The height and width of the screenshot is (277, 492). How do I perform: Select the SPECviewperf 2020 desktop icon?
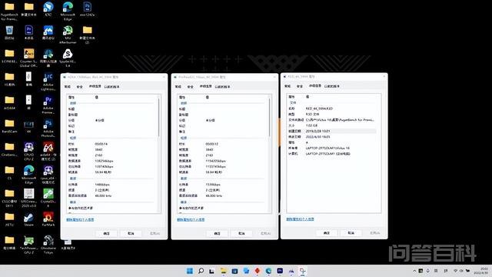click(29, 198)
